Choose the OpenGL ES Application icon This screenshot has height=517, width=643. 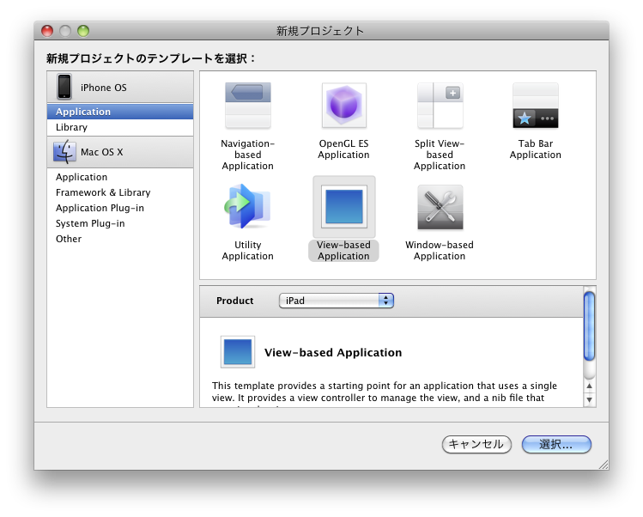[343, 106]
